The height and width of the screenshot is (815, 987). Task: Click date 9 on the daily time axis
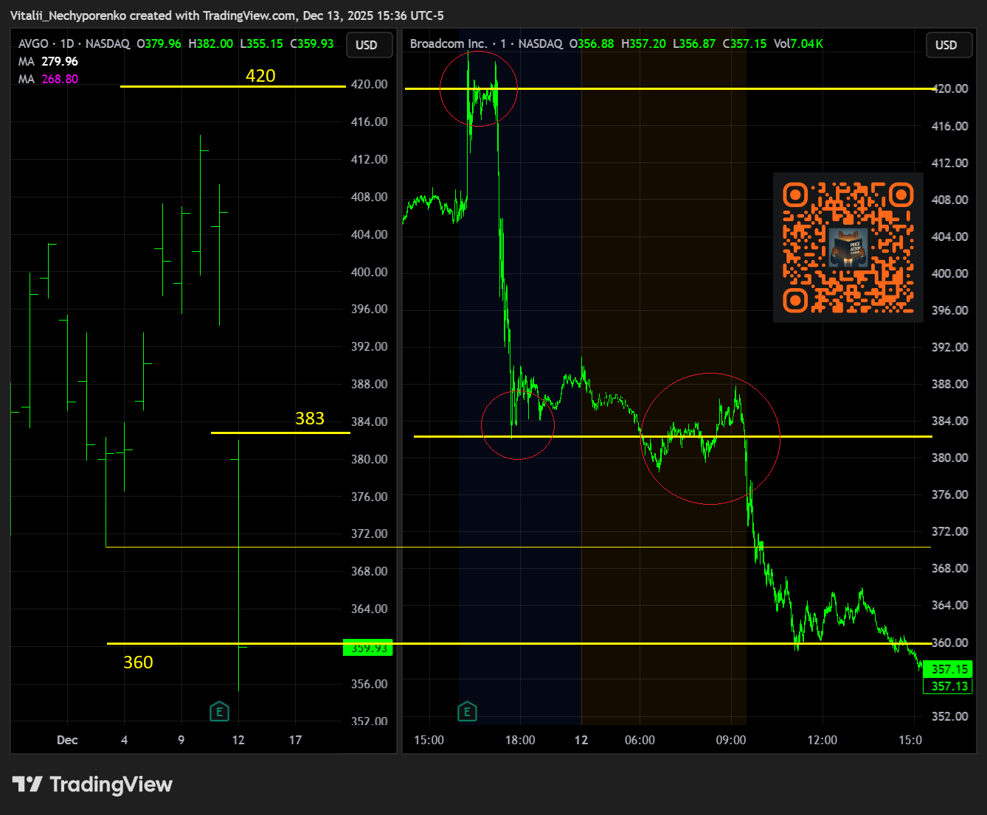point(181,740)
